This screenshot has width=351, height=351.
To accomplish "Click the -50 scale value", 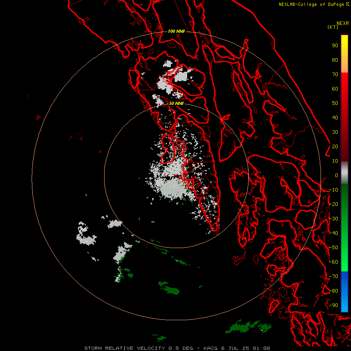I will tap(333, 248).
